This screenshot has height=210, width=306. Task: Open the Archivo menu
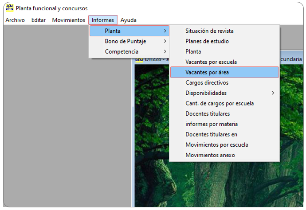pos(15,20)
